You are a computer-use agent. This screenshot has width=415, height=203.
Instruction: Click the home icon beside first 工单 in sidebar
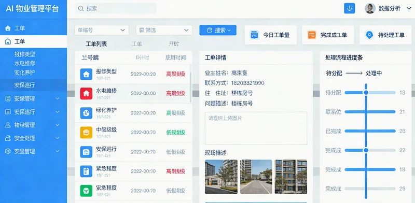pyautogui.click(x=8, y=28)
